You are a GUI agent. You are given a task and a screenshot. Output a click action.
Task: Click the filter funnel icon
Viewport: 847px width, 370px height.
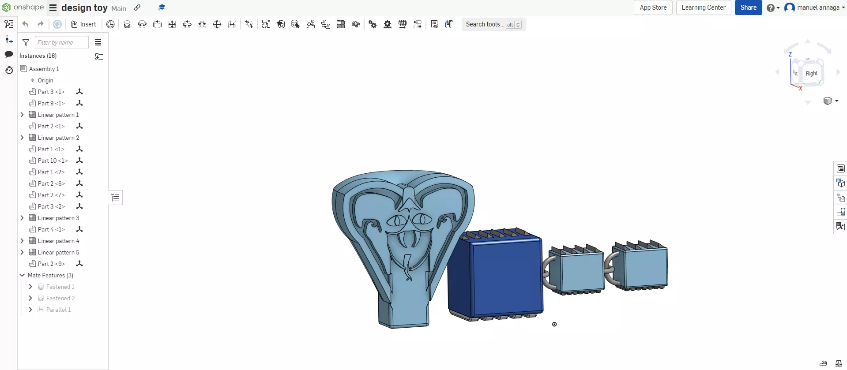point(26,42)
